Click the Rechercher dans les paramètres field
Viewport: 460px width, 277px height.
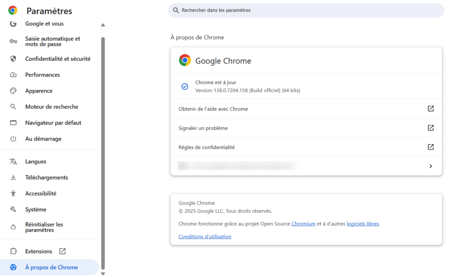[x=305, y=10]
